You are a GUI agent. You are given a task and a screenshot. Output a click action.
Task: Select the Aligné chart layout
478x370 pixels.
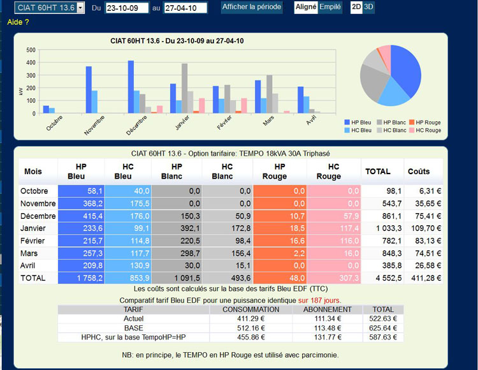click(x=306, y=7)
